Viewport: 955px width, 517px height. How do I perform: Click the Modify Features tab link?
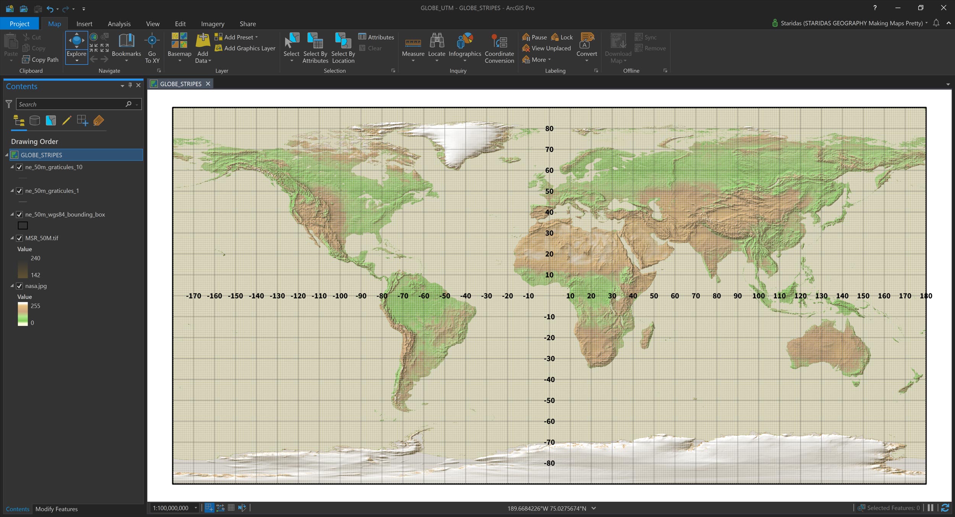pos(56,509)
